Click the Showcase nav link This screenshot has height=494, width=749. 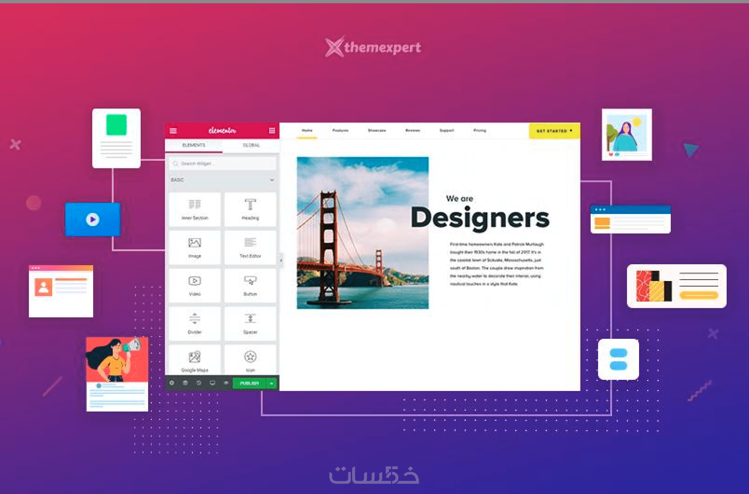click(x=377, y=131)
